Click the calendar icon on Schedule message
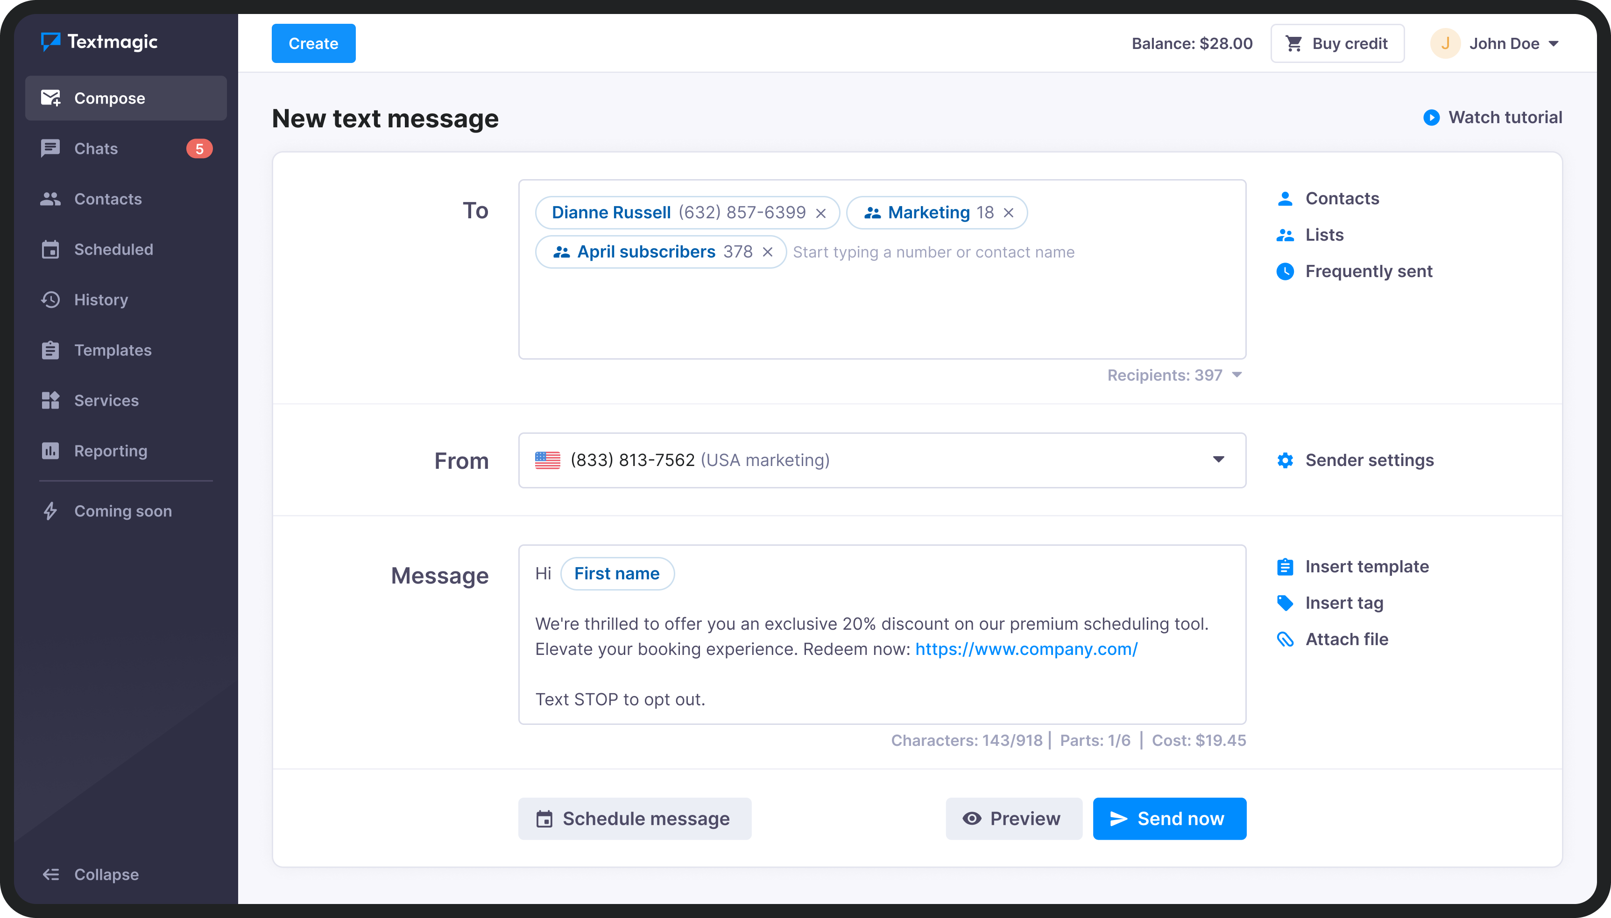The width and height of the screenshot is (1611, 918). pyautogui.click(x=544, y=818)
